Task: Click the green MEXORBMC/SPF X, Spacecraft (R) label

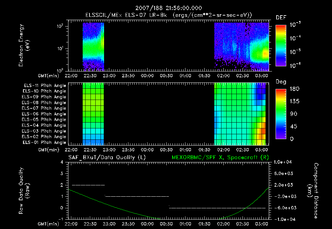Action: pos(220,158)
